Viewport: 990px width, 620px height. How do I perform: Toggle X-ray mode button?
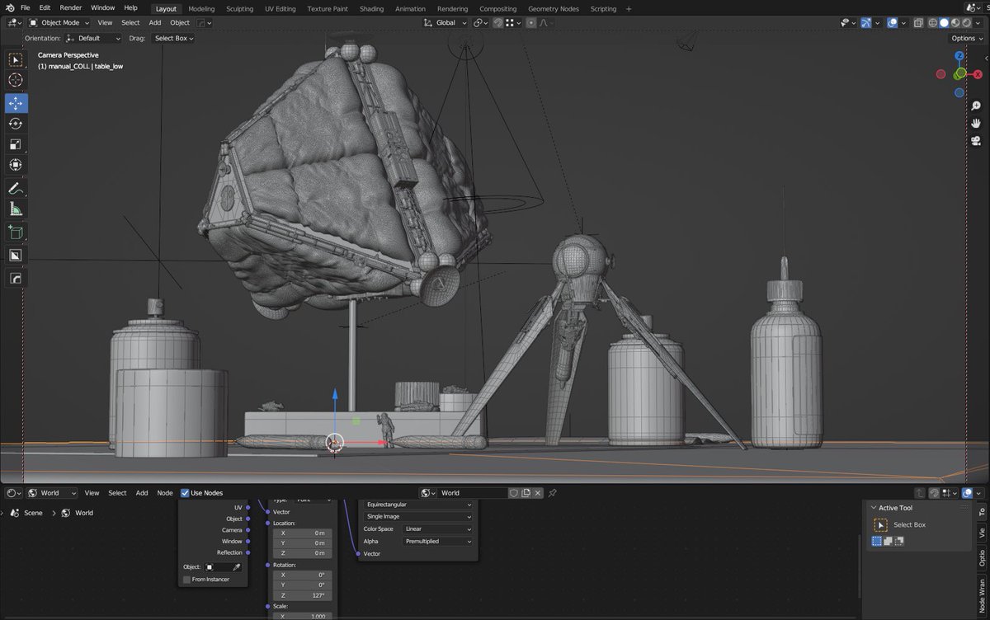[x=918, y=23]
